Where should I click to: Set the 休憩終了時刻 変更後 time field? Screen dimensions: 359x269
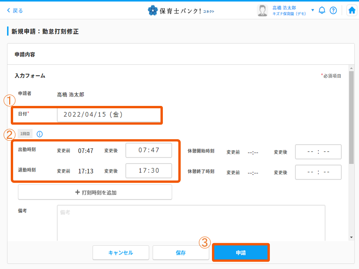tap(318, 172)
